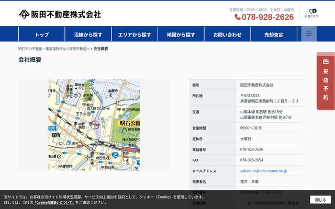
Task: Select the 営業時間 value 09:00〜18:30
Action: (251, 128)
